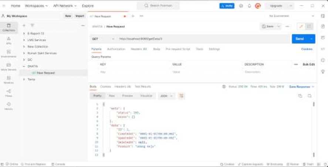Open the Collections sidebar panel
Viewport: 328px width, 167px height.
coord(9,27)
